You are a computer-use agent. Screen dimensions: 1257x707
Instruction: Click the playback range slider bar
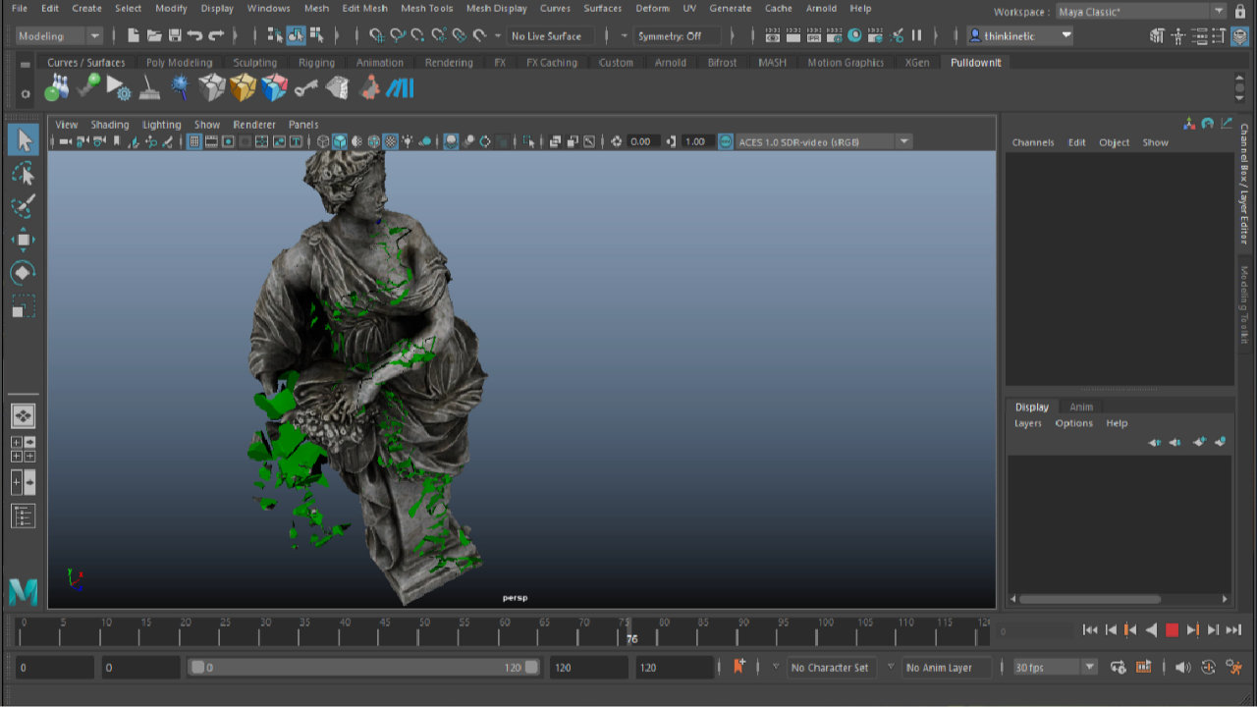tap(363, 668)
